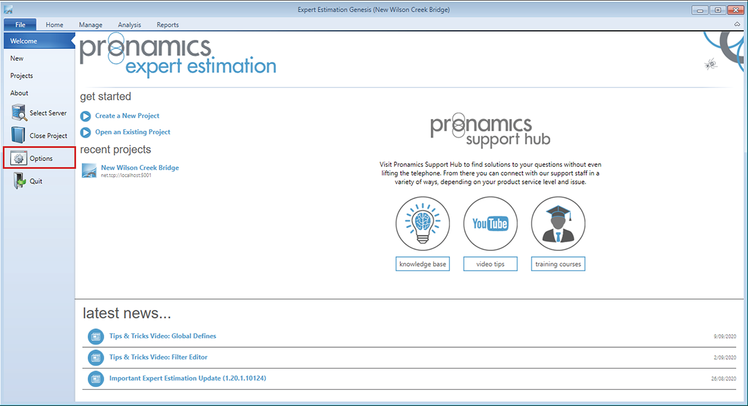This screenshot has height=406, width=748.
Task: Open the YouTube video tips icon
Action: point(490,223)
